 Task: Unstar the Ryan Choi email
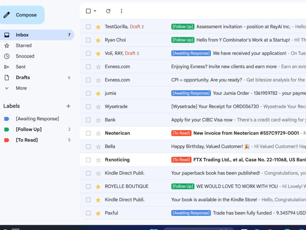coord(98,40)
